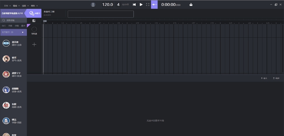Viewport: 284px width, 136px height.
Task: Click the user account avatar icon
Action: coord(93,5)
